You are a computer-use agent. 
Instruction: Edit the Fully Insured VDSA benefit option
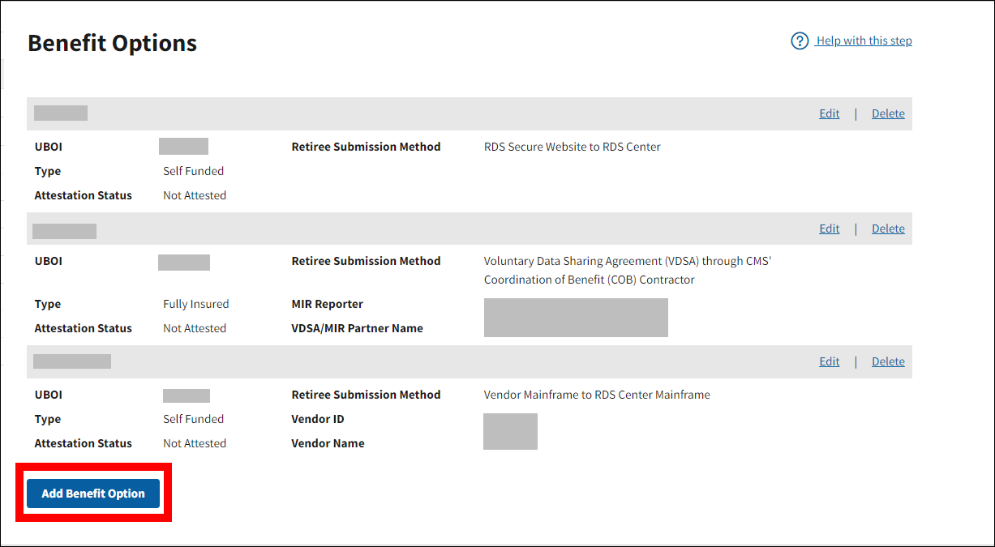pos(829,229)
